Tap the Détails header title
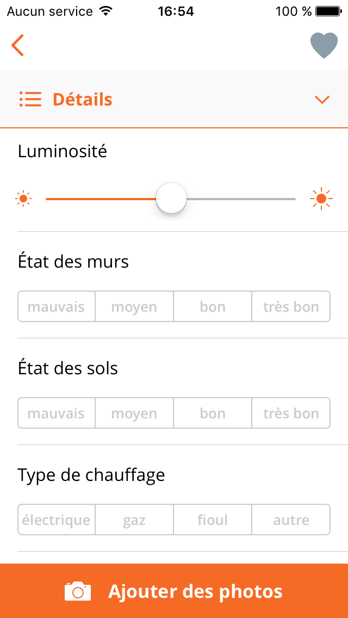This screenshot has height=618, width=348. (x=83, y=100)
